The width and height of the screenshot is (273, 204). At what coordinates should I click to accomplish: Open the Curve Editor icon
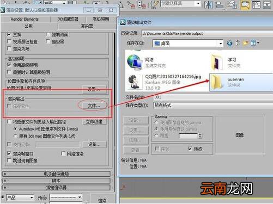tap(256, 4)
